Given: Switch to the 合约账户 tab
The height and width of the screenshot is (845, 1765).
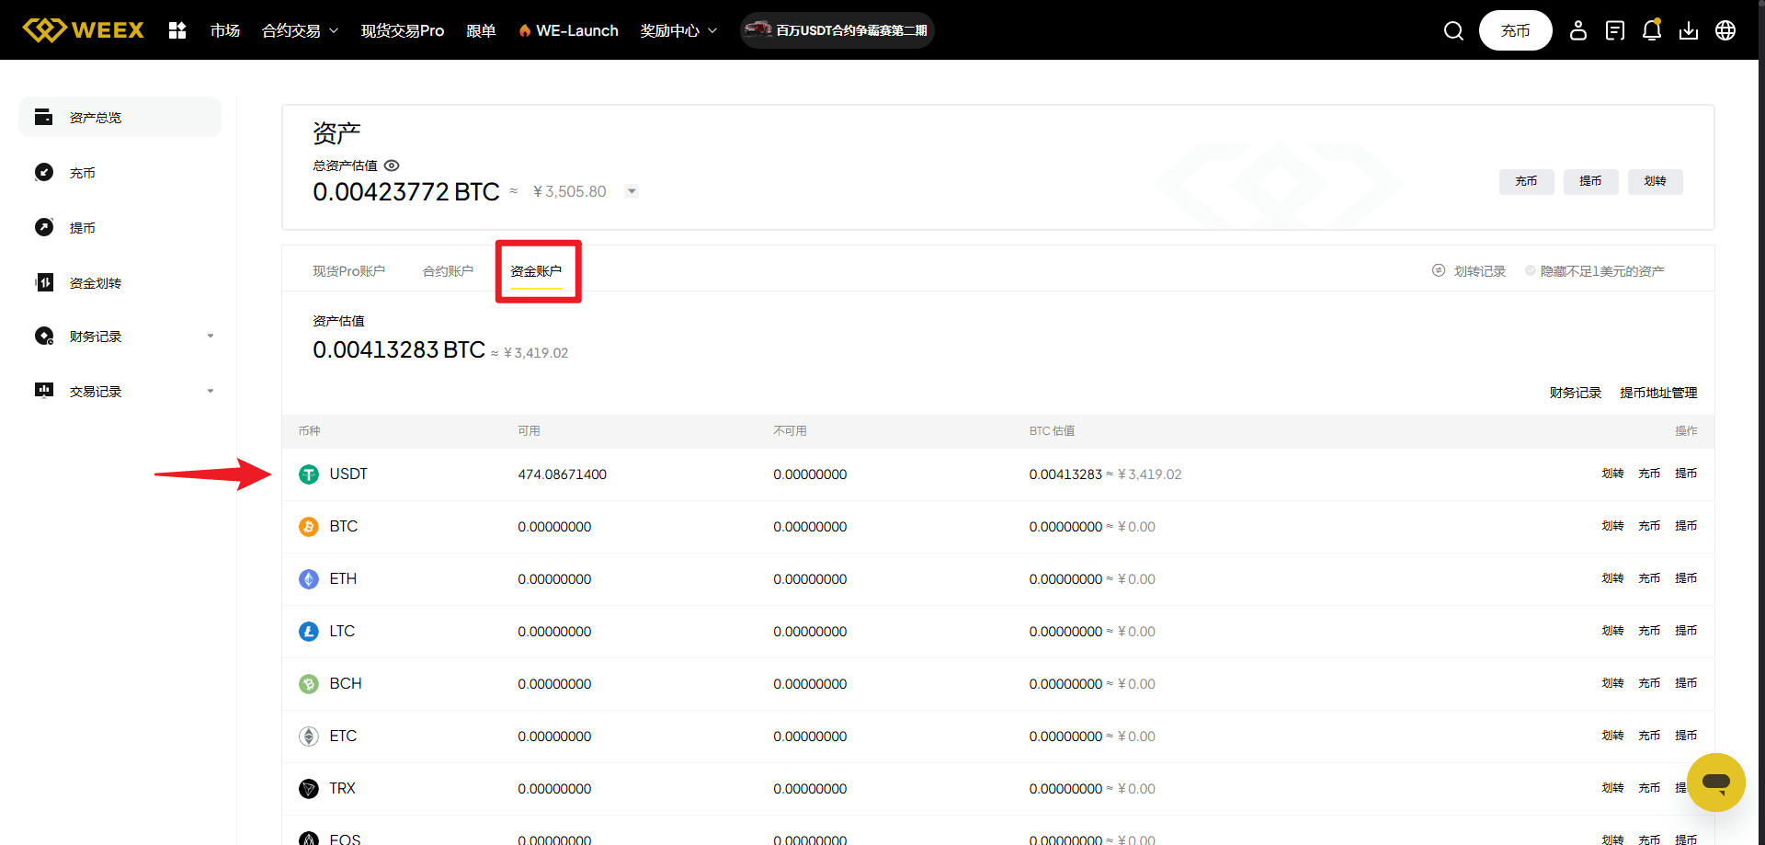Looking at the screenshot, I should click(x=448, y=271).
